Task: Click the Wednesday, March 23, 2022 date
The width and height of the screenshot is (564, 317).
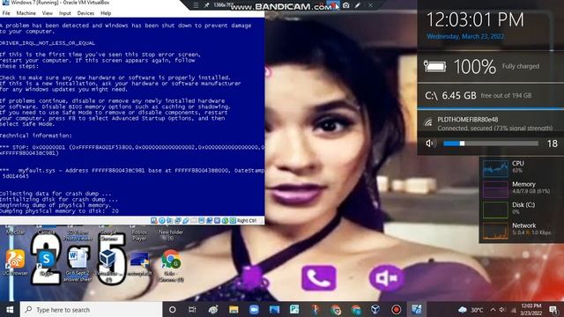Action: coord(465,37)
